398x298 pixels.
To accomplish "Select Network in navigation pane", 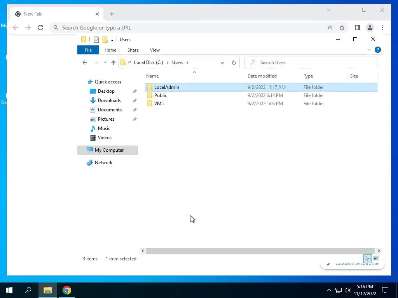I will click(103, 163).
